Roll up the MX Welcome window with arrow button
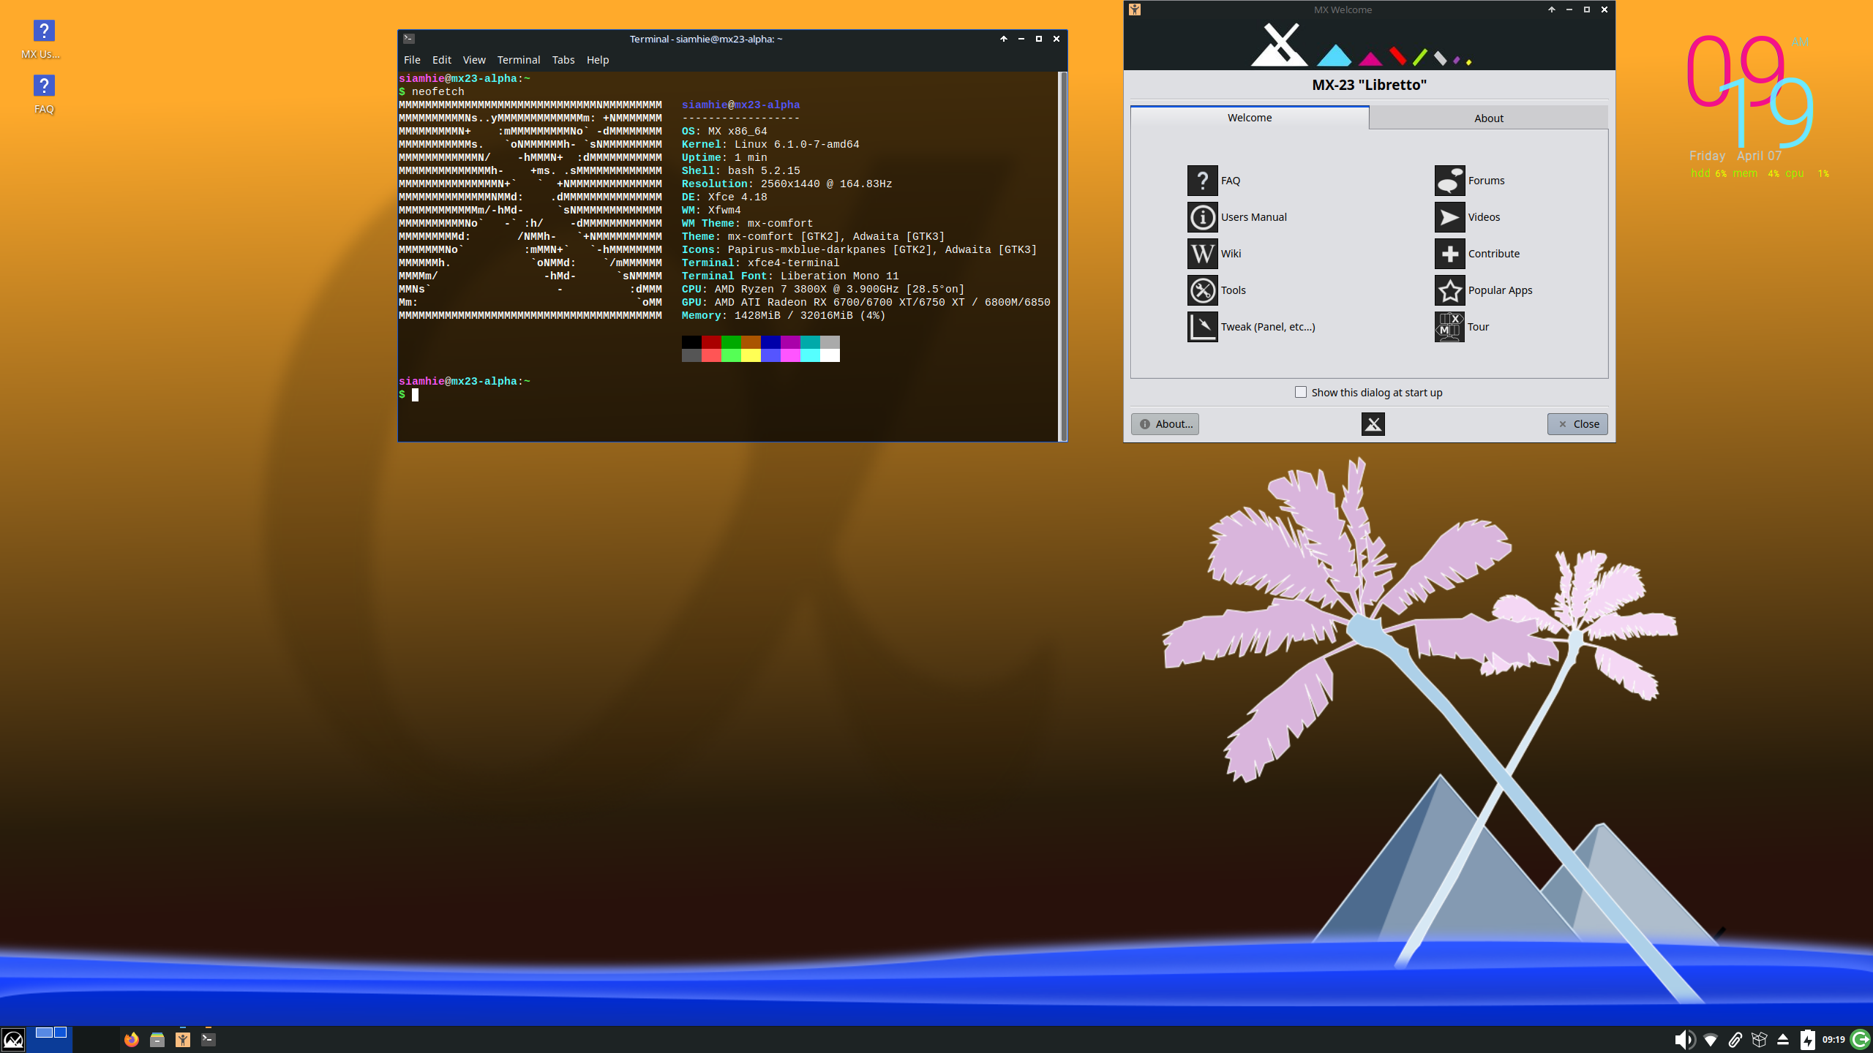This screenshot has width=1873, height=1053. pos(1551,10)
